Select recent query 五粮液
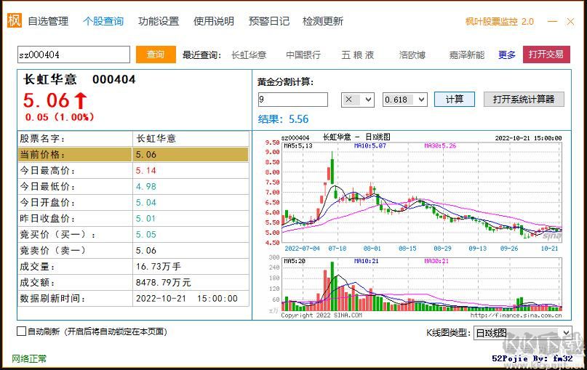 tap(358, 55)
